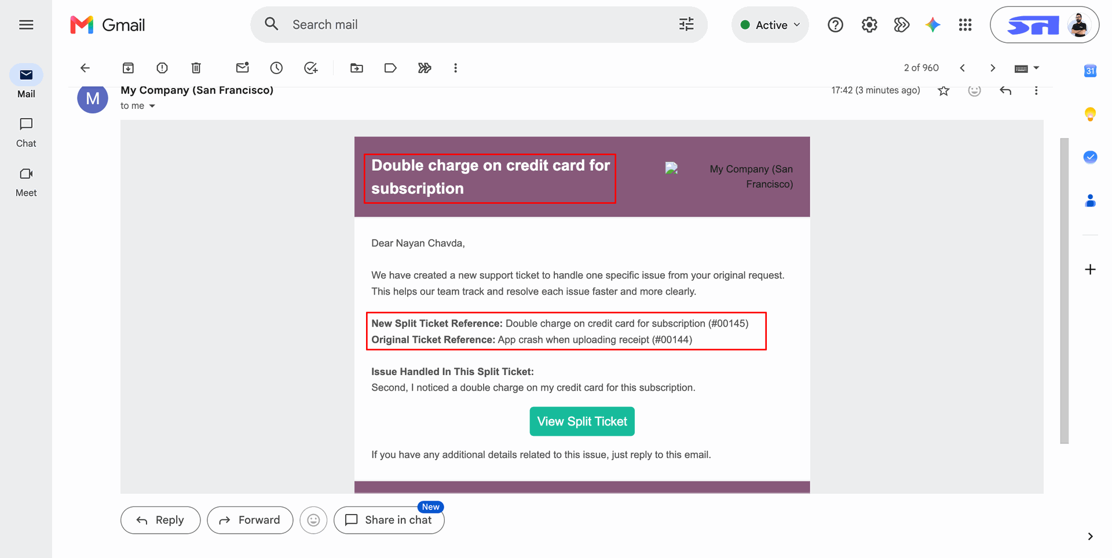This screenshot has height=558, width=1112.
Task: Get add-ons plus icon
Action: 1090,270
